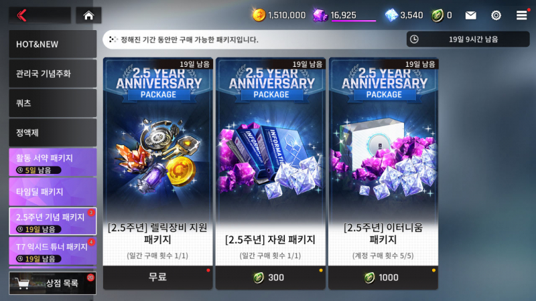Screen dimensions: 536x301
Task: Go back with the red arrow
Action: click(x=22, y=15)
